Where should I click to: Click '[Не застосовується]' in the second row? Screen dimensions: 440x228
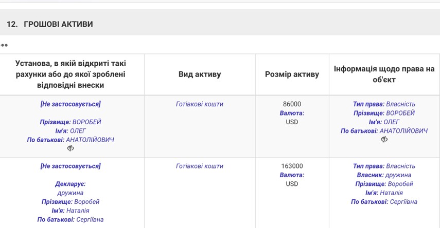coord(71,166)
